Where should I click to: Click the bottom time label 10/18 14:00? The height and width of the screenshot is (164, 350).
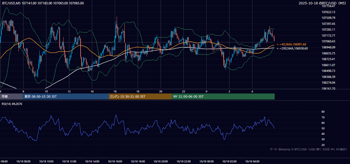tap(92, 162)
